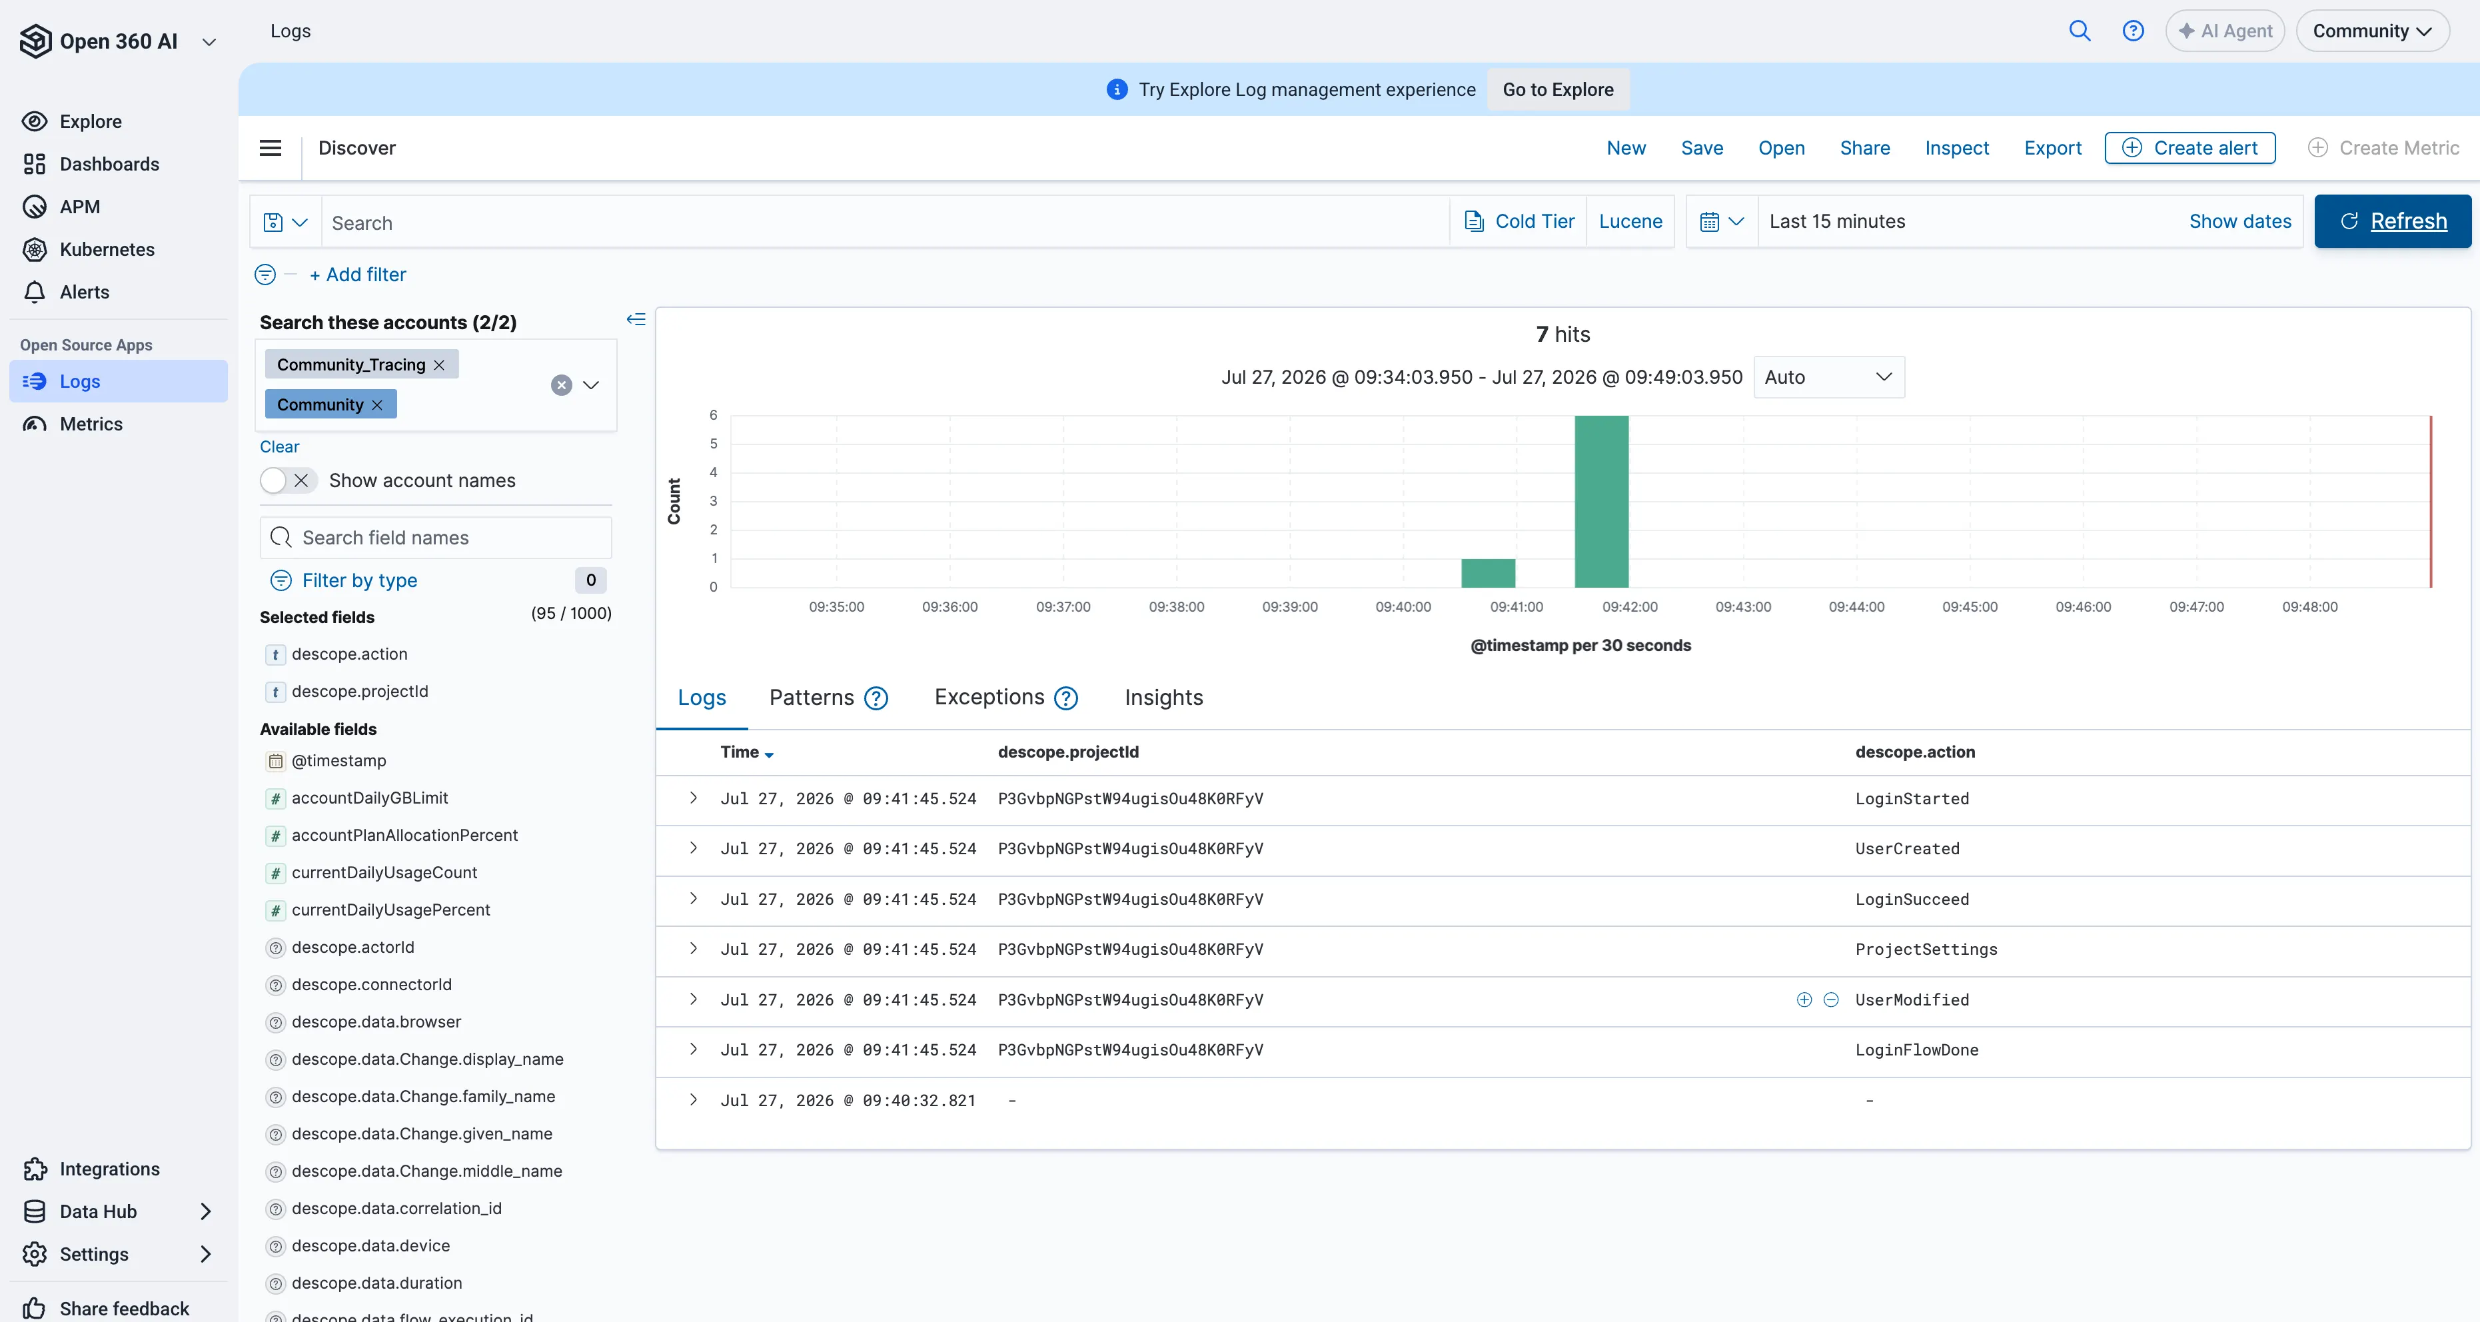Click Go to Explore button
This screenshot has width=2480, height=1322.
[x=1558, y=89]
